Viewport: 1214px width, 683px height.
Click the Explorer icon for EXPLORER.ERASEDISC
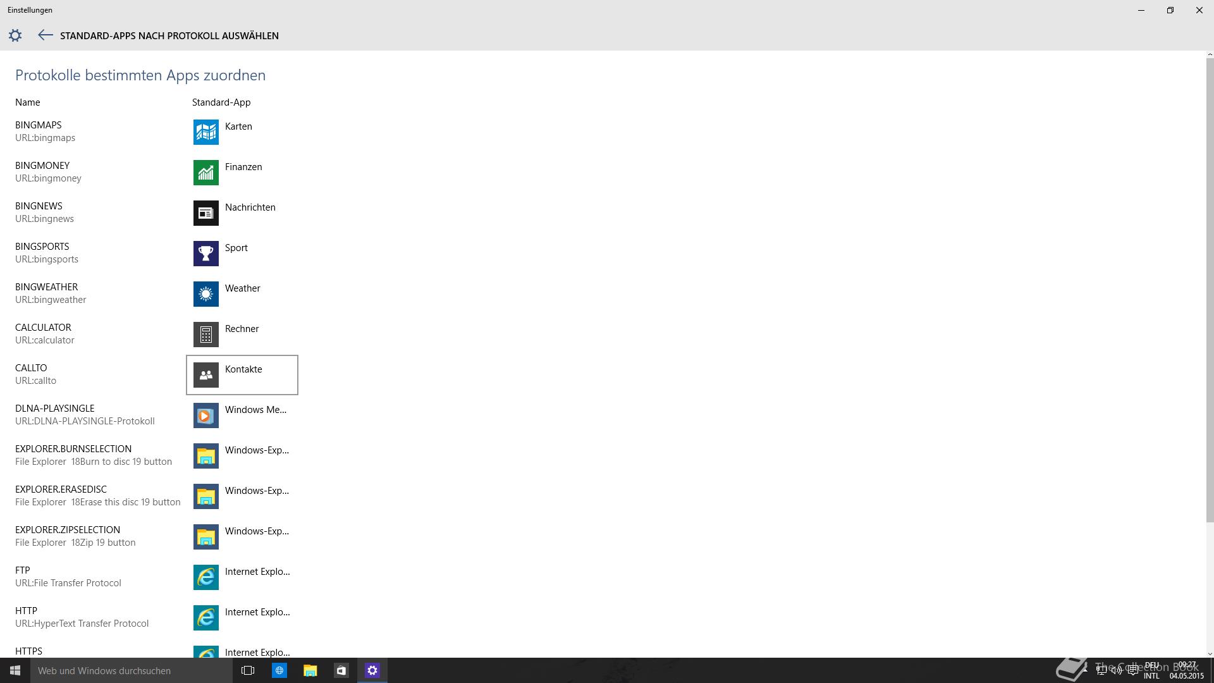[206, 496]
